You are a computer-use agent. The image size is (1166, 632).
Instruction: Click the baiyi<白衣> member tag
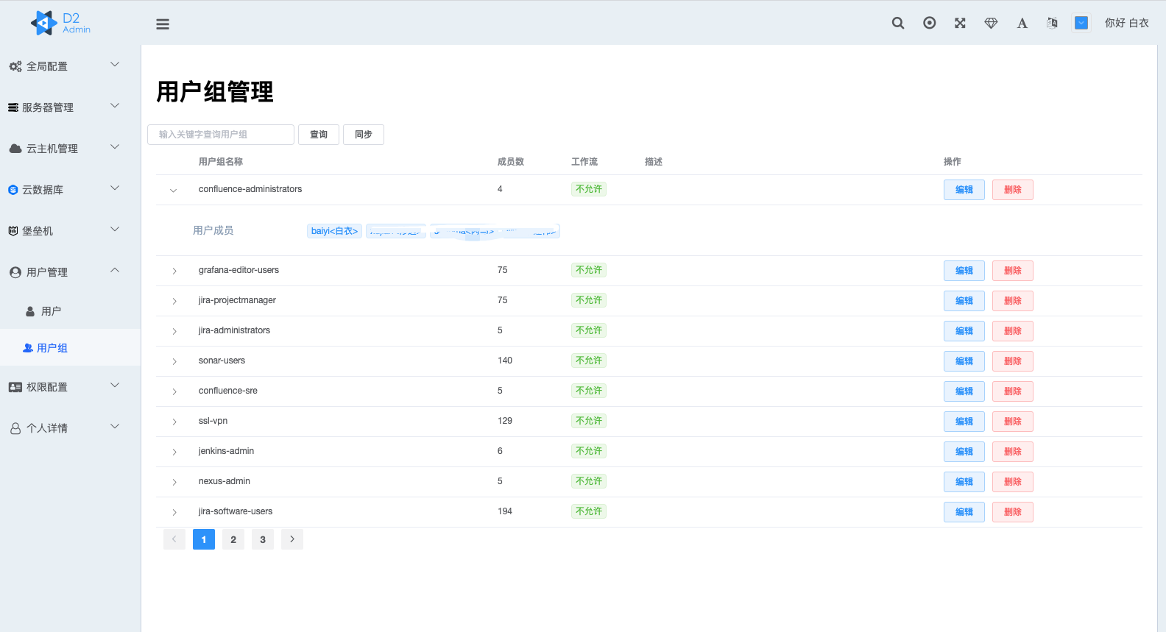click(334, 231)
